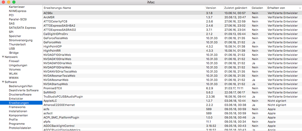Sort by Geladen column header
This screenshot has width=302, height=131.
[257, 8]
